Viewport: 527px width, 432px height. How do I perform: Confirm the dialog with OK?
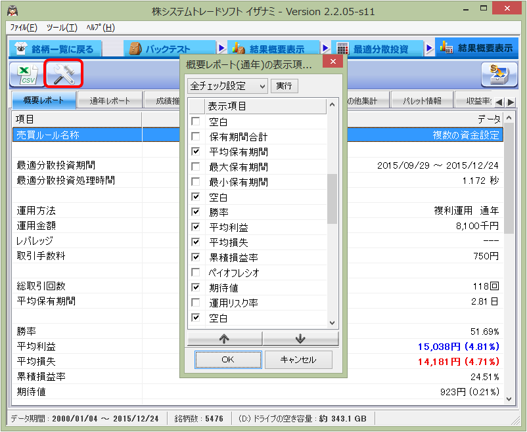[x=228, y=359]
